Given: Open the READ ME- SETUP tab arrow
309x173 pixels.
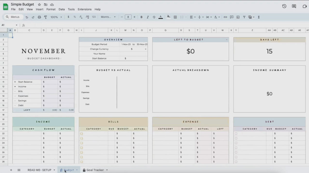Looking at the screenshot, I should click(54, 170).
